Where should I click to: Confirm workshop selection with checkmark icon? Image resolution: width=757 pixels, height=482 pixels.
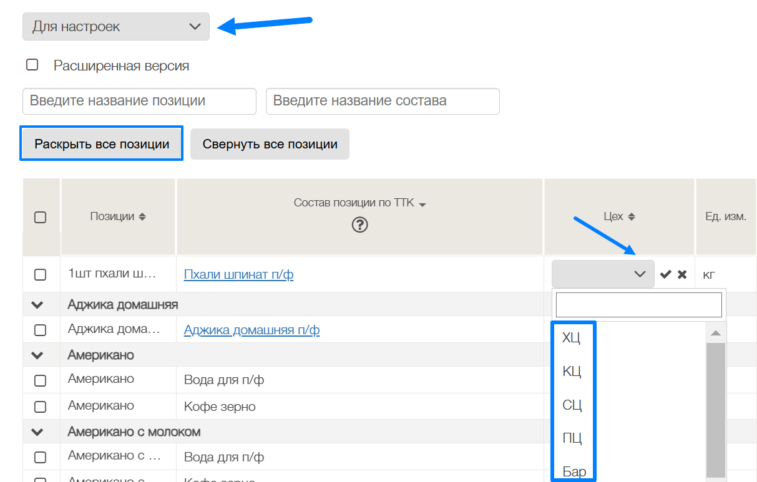666,274
